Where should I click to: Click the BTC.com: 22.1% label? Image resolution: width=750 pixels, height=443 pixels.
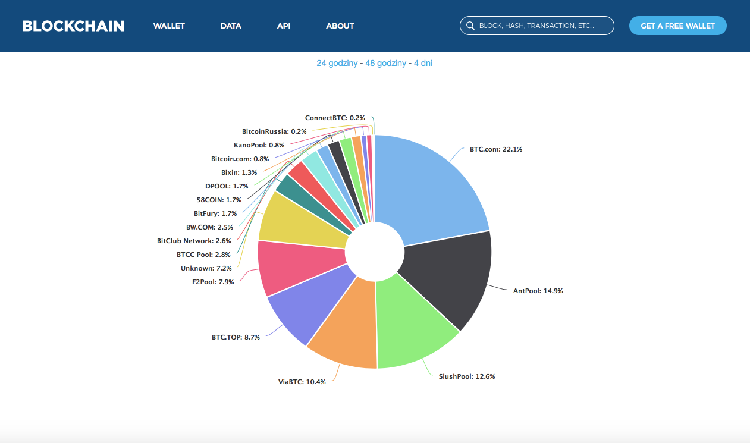(x=495, y=149)
